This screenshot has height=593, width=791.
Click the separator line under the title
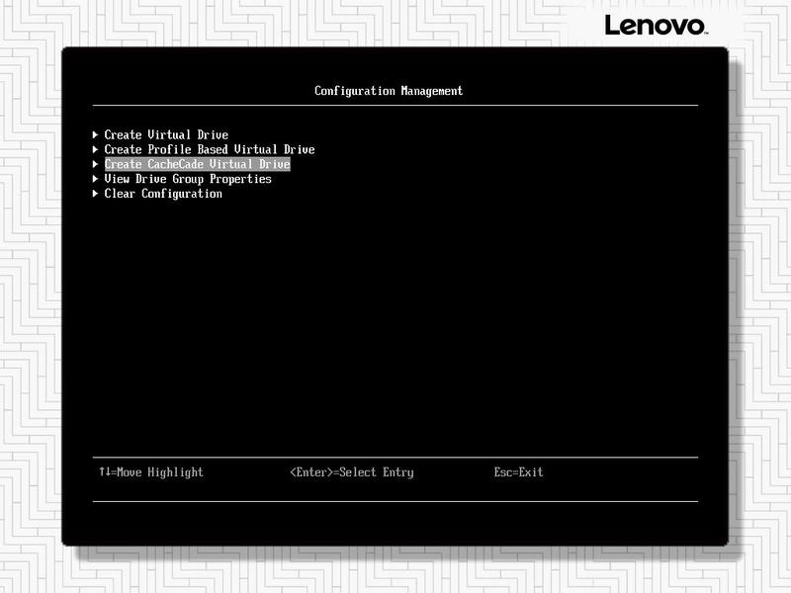coord(395,105)
